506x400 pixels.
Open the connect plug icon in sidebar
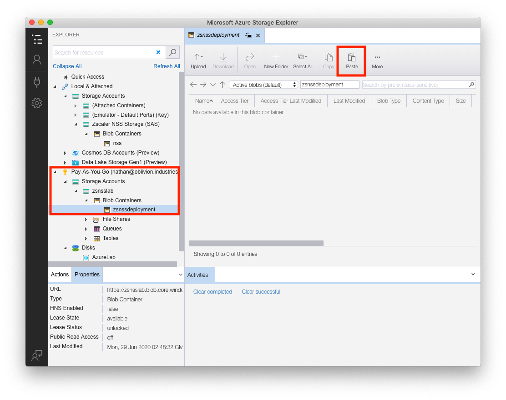pyautogui.click(x=37, y=82)
